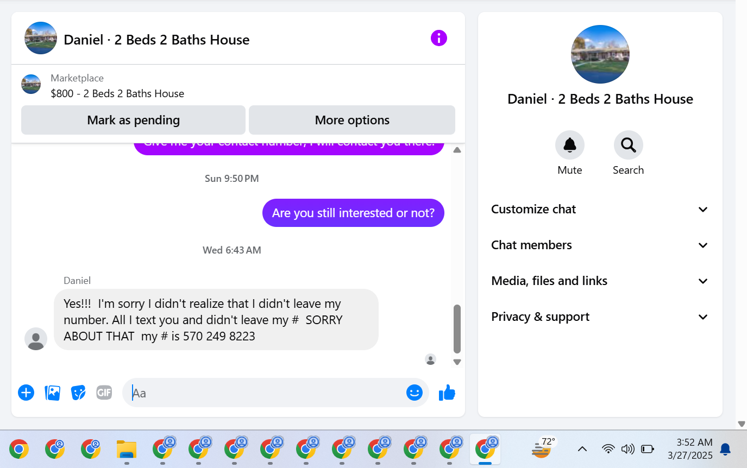Choose a sticker from sticker icon
Image resolution: width=747 pixels, height=468 pixels.
coord(78,393)
